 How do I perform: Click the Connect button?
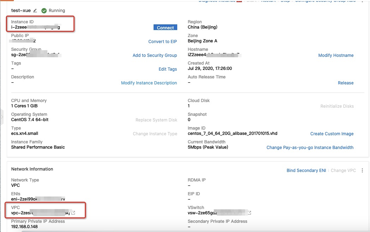(165, 28)
